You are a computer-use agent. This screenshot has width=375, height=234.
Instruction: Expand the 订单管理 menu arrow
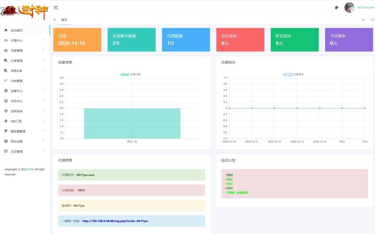pyautogui.click(x=44, y=60)
